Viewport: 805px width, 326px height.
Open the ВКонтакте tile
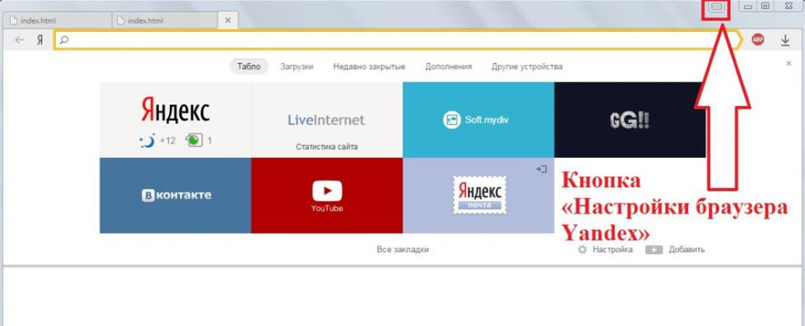click(x=175, y=195)
